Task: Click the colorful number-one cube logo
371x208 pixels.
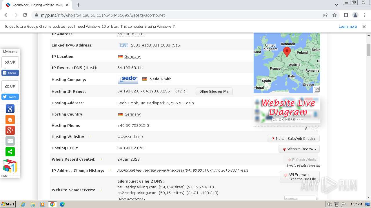Action: pos(10,166)
